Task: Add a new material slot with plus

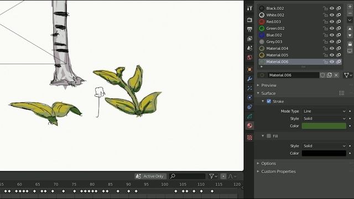Action: tap(350, 7)
